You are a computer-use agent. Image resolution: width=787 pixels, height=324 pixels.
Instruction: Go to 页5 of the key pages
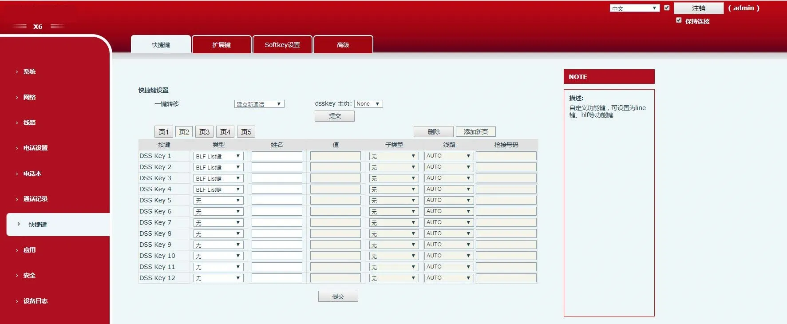coord(246,132)
